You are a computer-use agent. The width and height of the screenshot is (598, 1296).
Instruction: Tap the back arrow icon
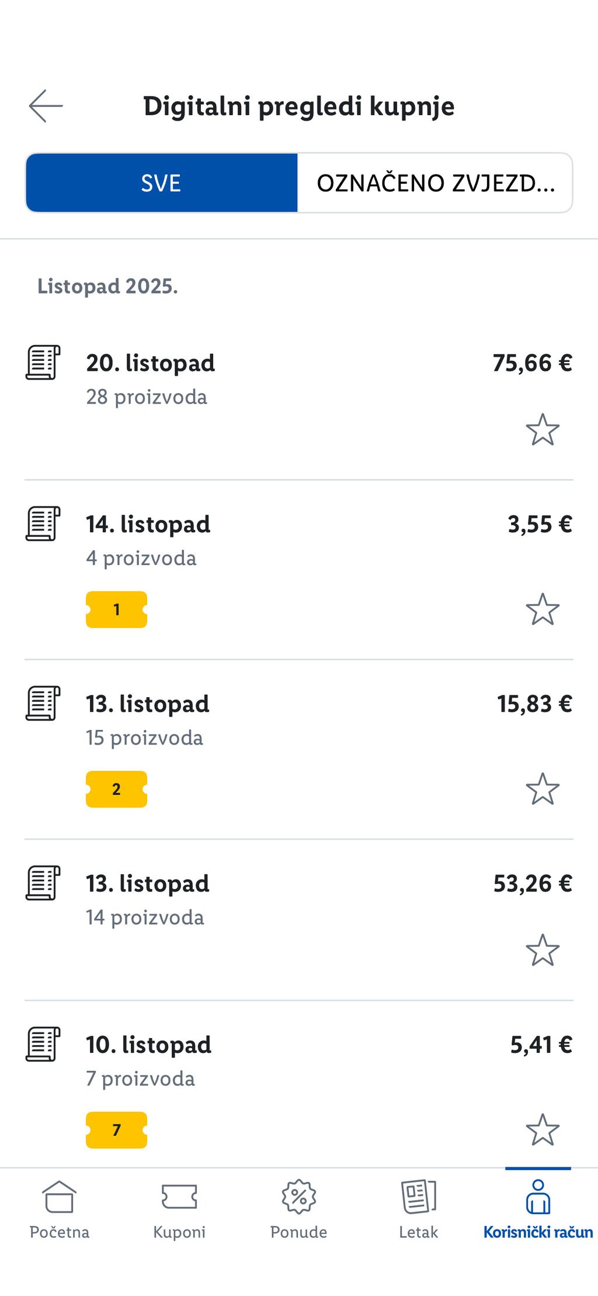(46, 106)
